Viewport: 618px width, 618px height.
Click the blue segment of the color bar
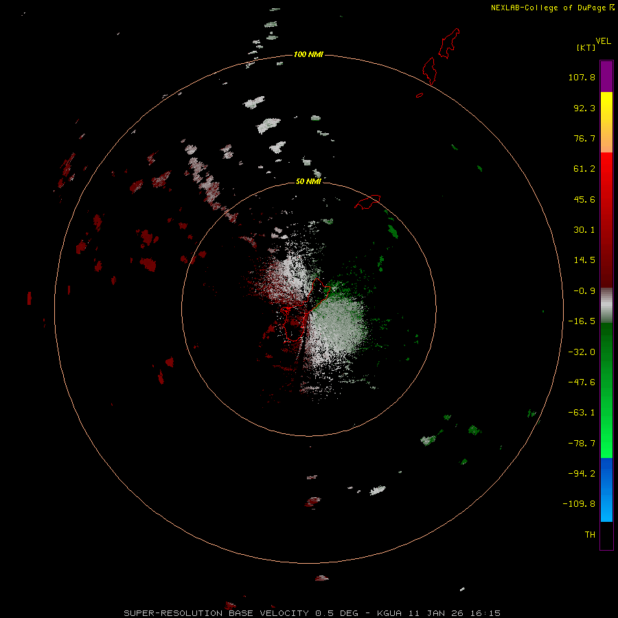click(x=606, y=490)
